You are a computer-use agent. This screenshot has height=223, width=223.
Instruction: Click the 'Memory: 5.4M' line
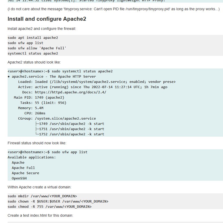coord(31,108)
